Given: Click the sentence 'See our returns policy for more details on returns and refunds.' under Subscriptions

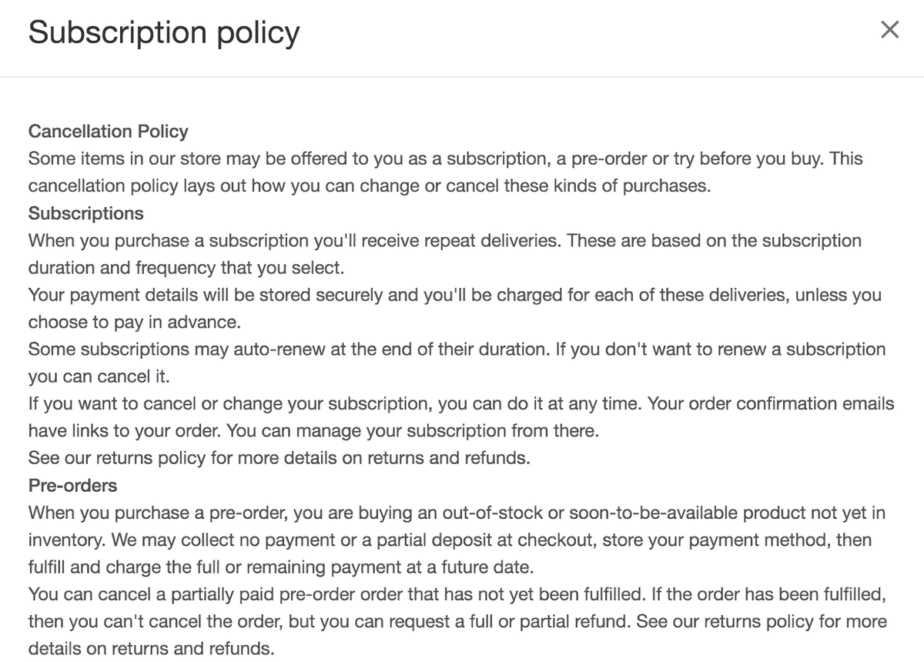Looking at the screenshot, I should pos(280,458).
